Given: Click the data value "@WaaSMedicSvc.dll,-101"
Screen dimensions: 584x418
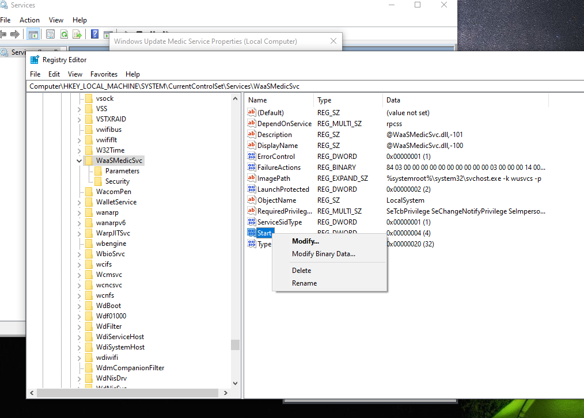Looking at the screenshot, I should [x=424, y=134].
